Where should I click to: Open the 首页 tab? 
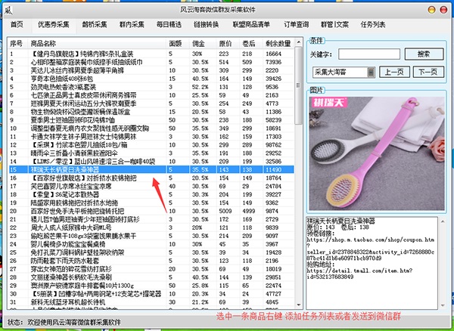click(17, 25)
